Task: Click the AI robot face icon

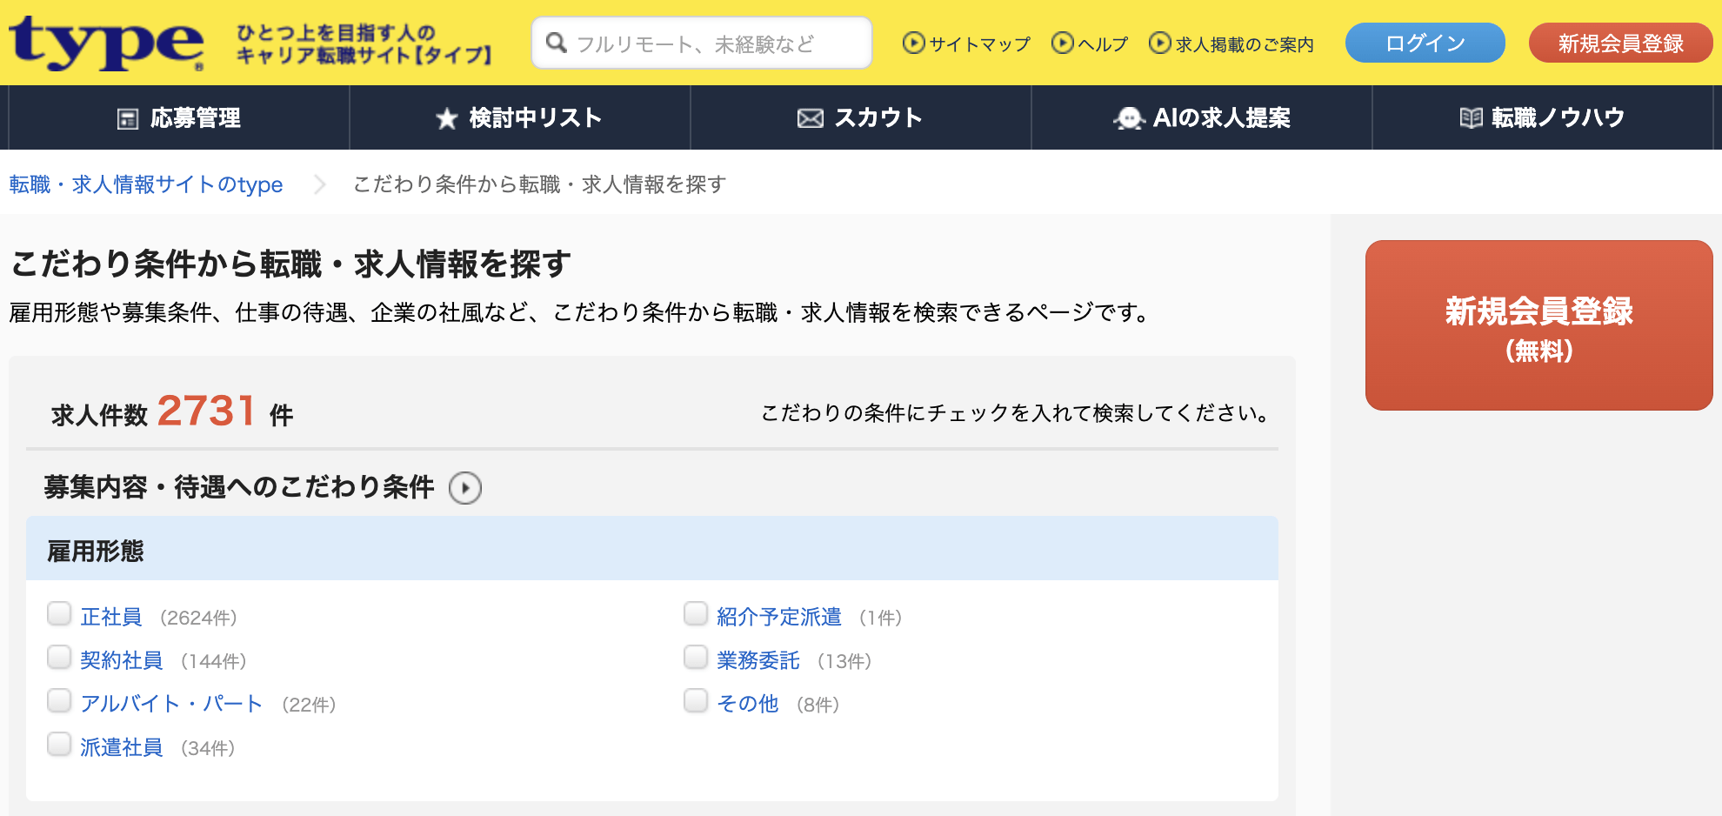Action: [x=1129, y=118]
